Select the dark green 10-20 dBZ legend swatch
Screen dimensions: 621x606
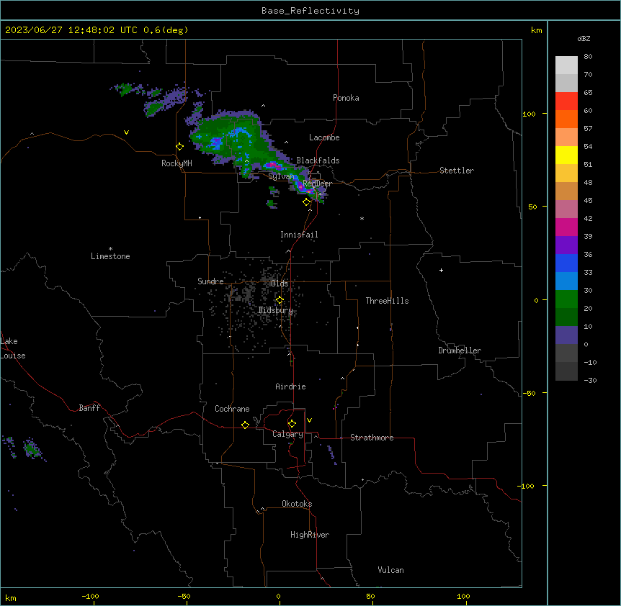(x=566, y=317)
